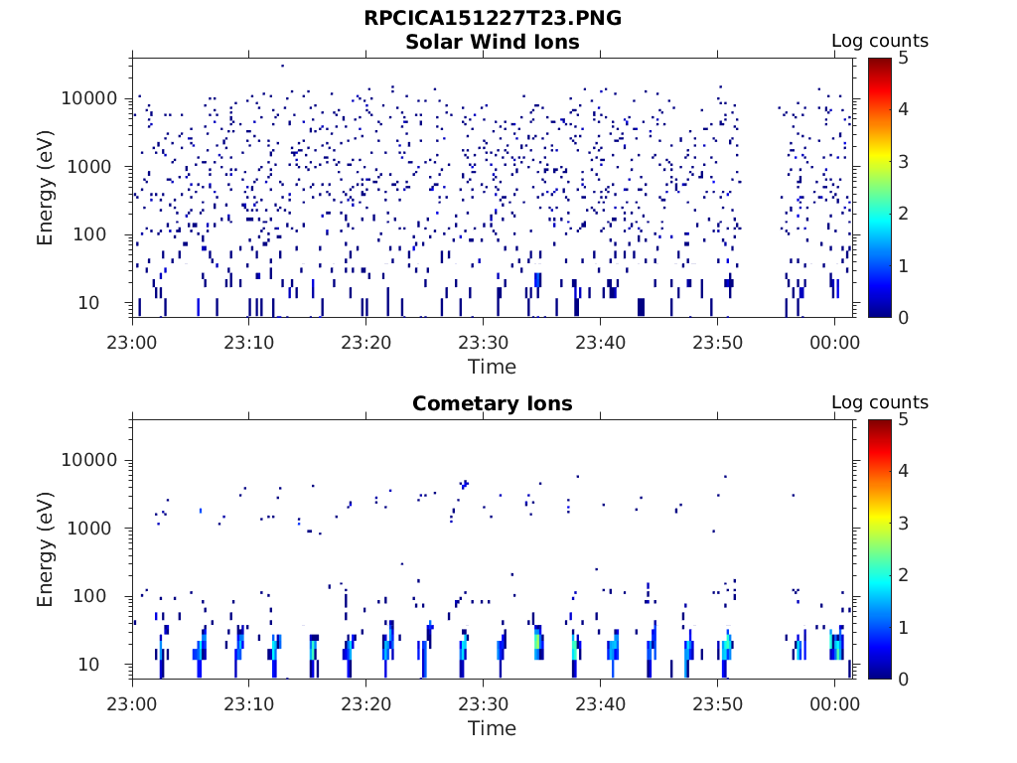Click the 23:10 tick label on the bottom plot
Viewport: 1017px width, 763px height.
(249, 704)
